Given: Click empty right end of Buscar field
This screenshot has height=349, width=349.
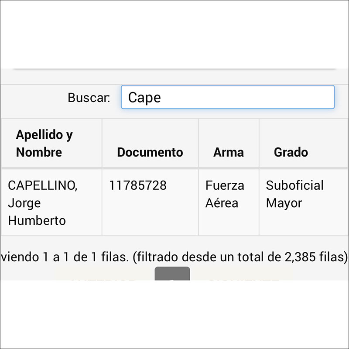Looking at the screenshot, I should [x=314, y=97].
